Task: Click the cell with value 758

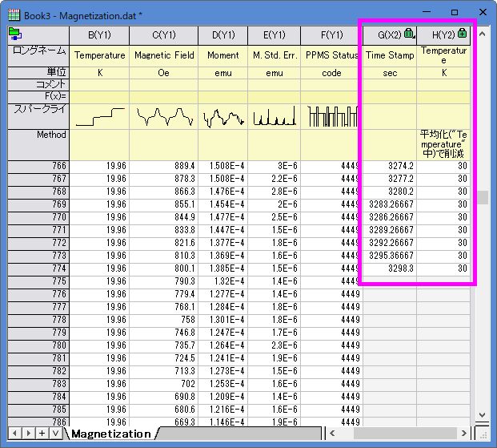Action: [164, 320]
